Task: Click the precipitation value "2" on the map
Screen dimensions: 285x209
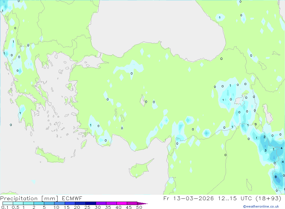Action: click(264, 137)
